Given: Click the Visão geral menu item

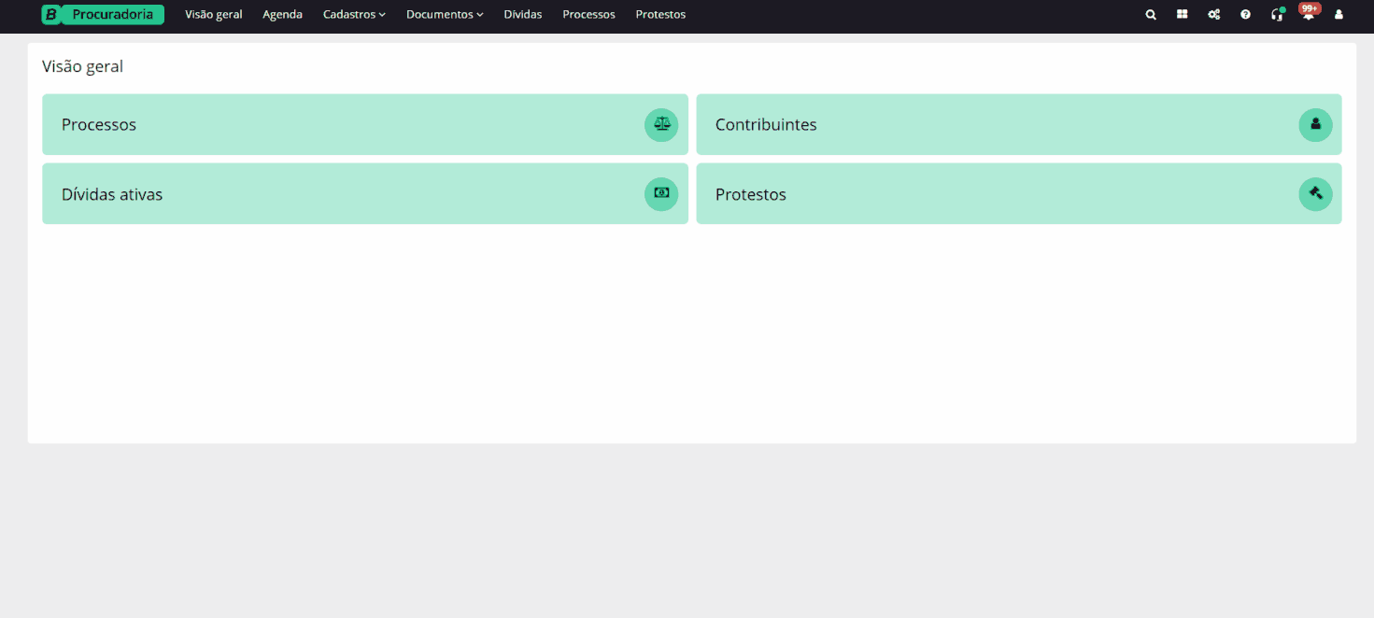Looking at the screenshot, I should coord(214,15).
